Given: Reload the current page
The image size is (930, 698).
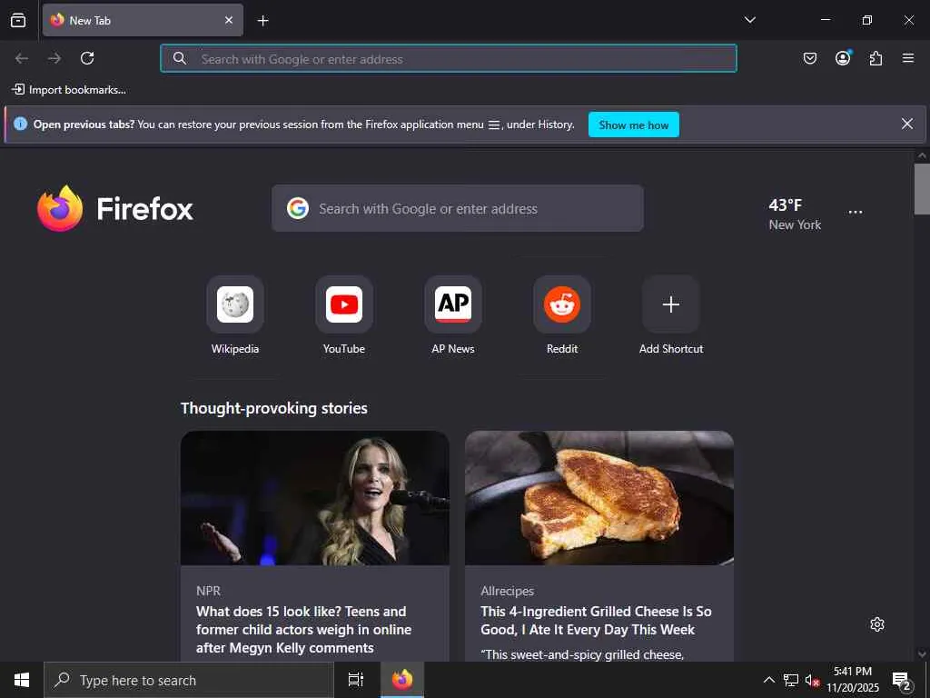Looking at the screenshot, I should click(87, 58).
